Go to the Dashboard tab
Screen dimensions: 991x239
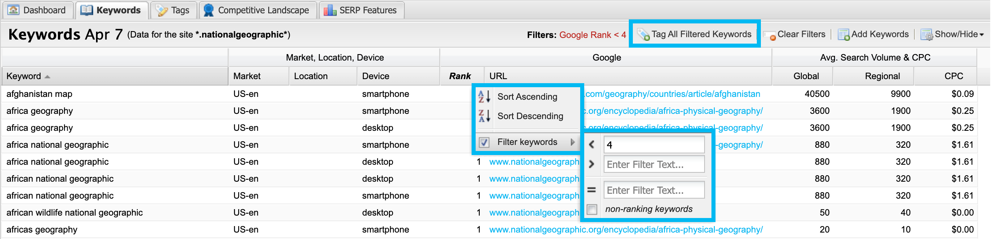point(38,10)
